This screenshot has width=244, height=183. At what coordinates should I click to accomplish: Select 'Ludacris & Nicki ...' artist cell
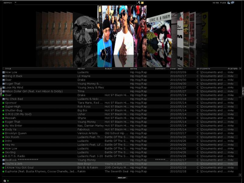[90, 99]
